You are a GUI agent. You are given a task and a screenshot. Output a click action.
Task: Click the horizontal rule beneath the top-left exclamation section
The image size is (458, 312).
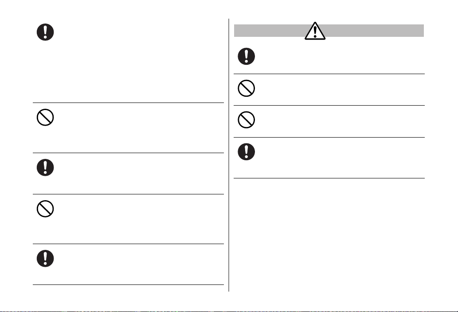pyautogui.click(x=128, y=103)
